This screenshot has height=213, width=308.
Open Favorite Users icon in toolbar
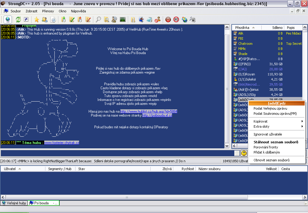click(45, 20)
